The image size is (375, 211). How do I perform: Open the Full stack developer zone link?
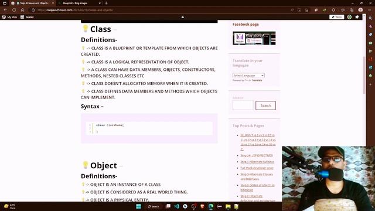tap(257, 168)
